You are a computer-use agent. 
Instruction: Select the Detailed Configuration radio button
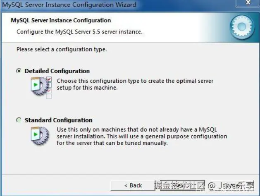tap(19, 71)
